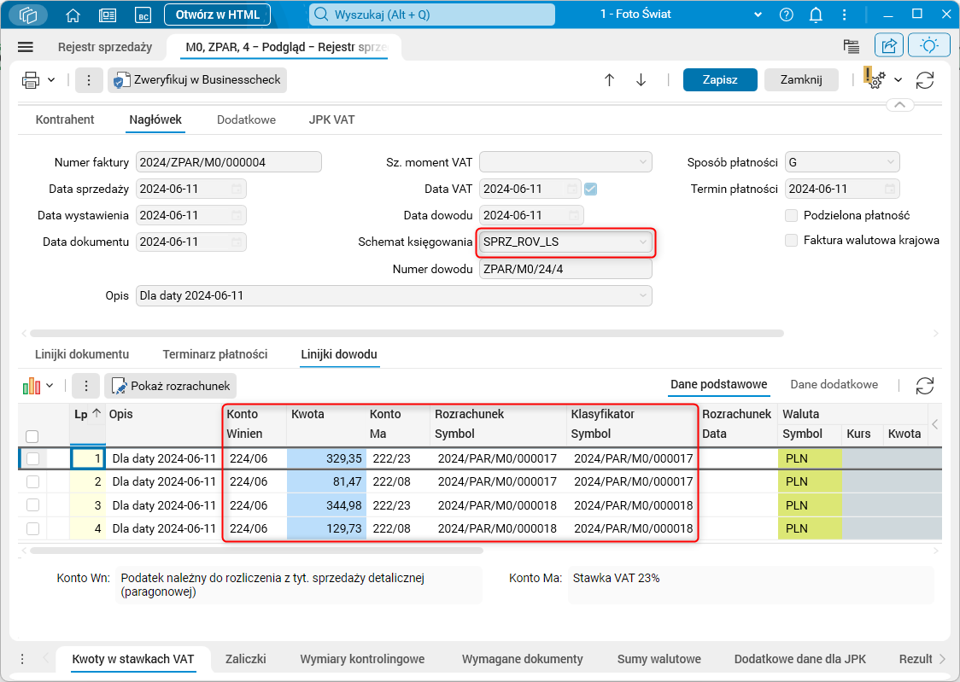The width and height of the screenshot is (960, 682).
Task: Open bottom-left three-dot tabs menu
Action: (22, 659)
